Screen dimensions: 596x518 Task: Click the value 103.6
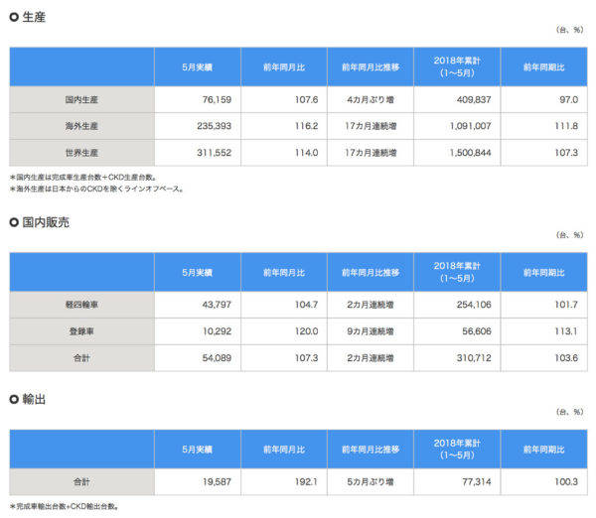(x=566, y=358)
